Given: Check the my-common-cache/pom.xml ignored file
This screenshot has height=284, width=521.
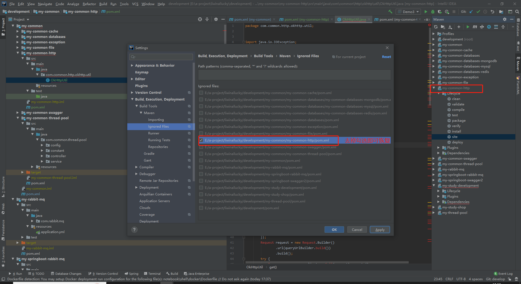Looking at the screenshot, I should (x=201, y=93).
